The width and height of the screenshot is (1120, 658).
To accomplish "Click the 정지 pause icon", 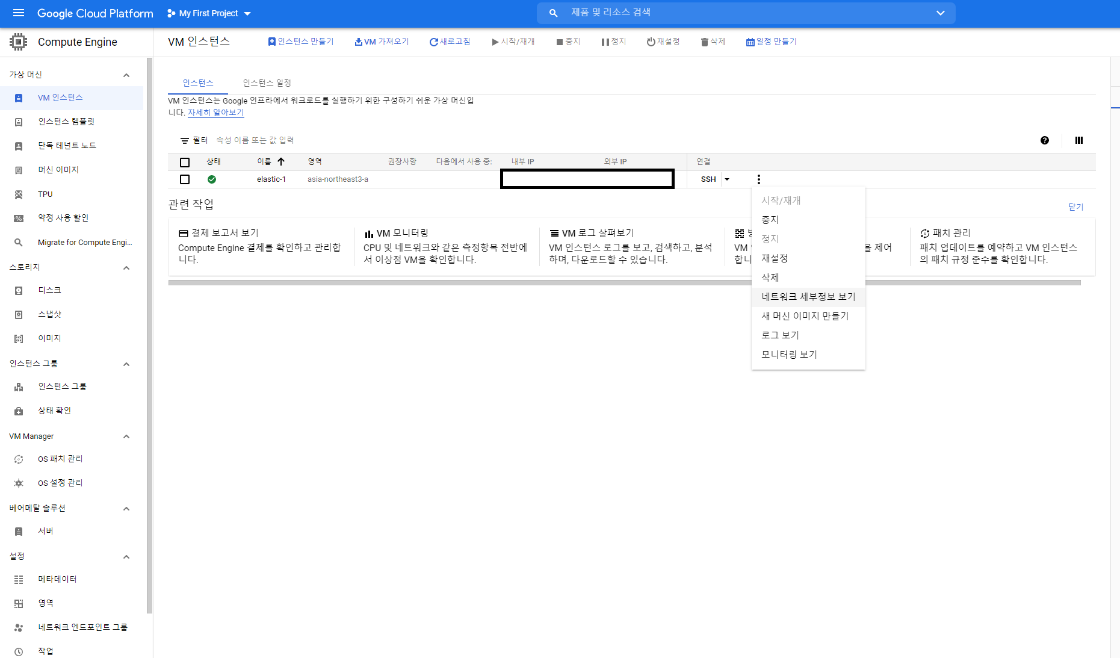I will pos(605,42).
